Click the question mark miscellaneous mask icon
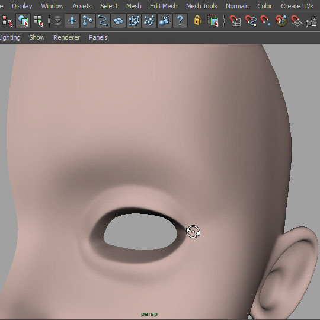 tap(180, 21)
